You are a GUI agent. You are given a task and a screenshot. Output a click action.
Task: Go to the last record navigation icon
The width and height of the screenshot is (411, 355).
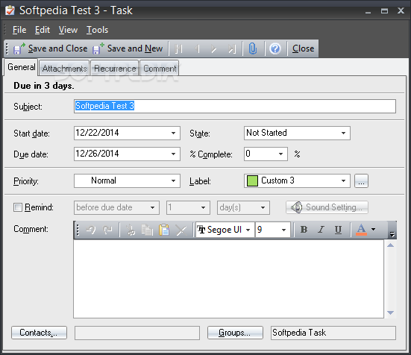coord(232,48)
